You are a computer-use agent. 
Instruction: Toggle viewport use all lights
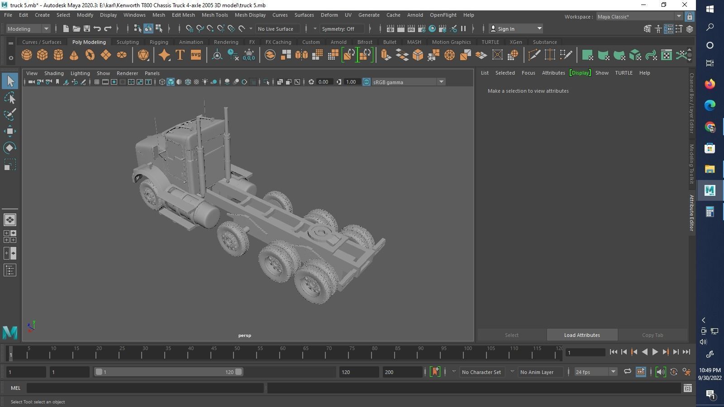pos(205,82)
